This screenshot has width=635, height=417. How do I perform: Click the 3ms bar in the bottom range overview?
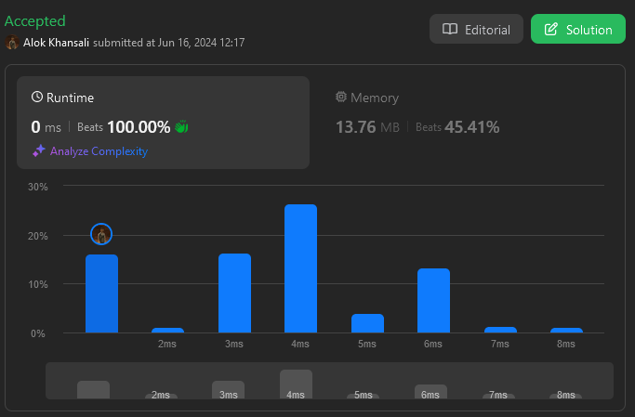point(228,388)
